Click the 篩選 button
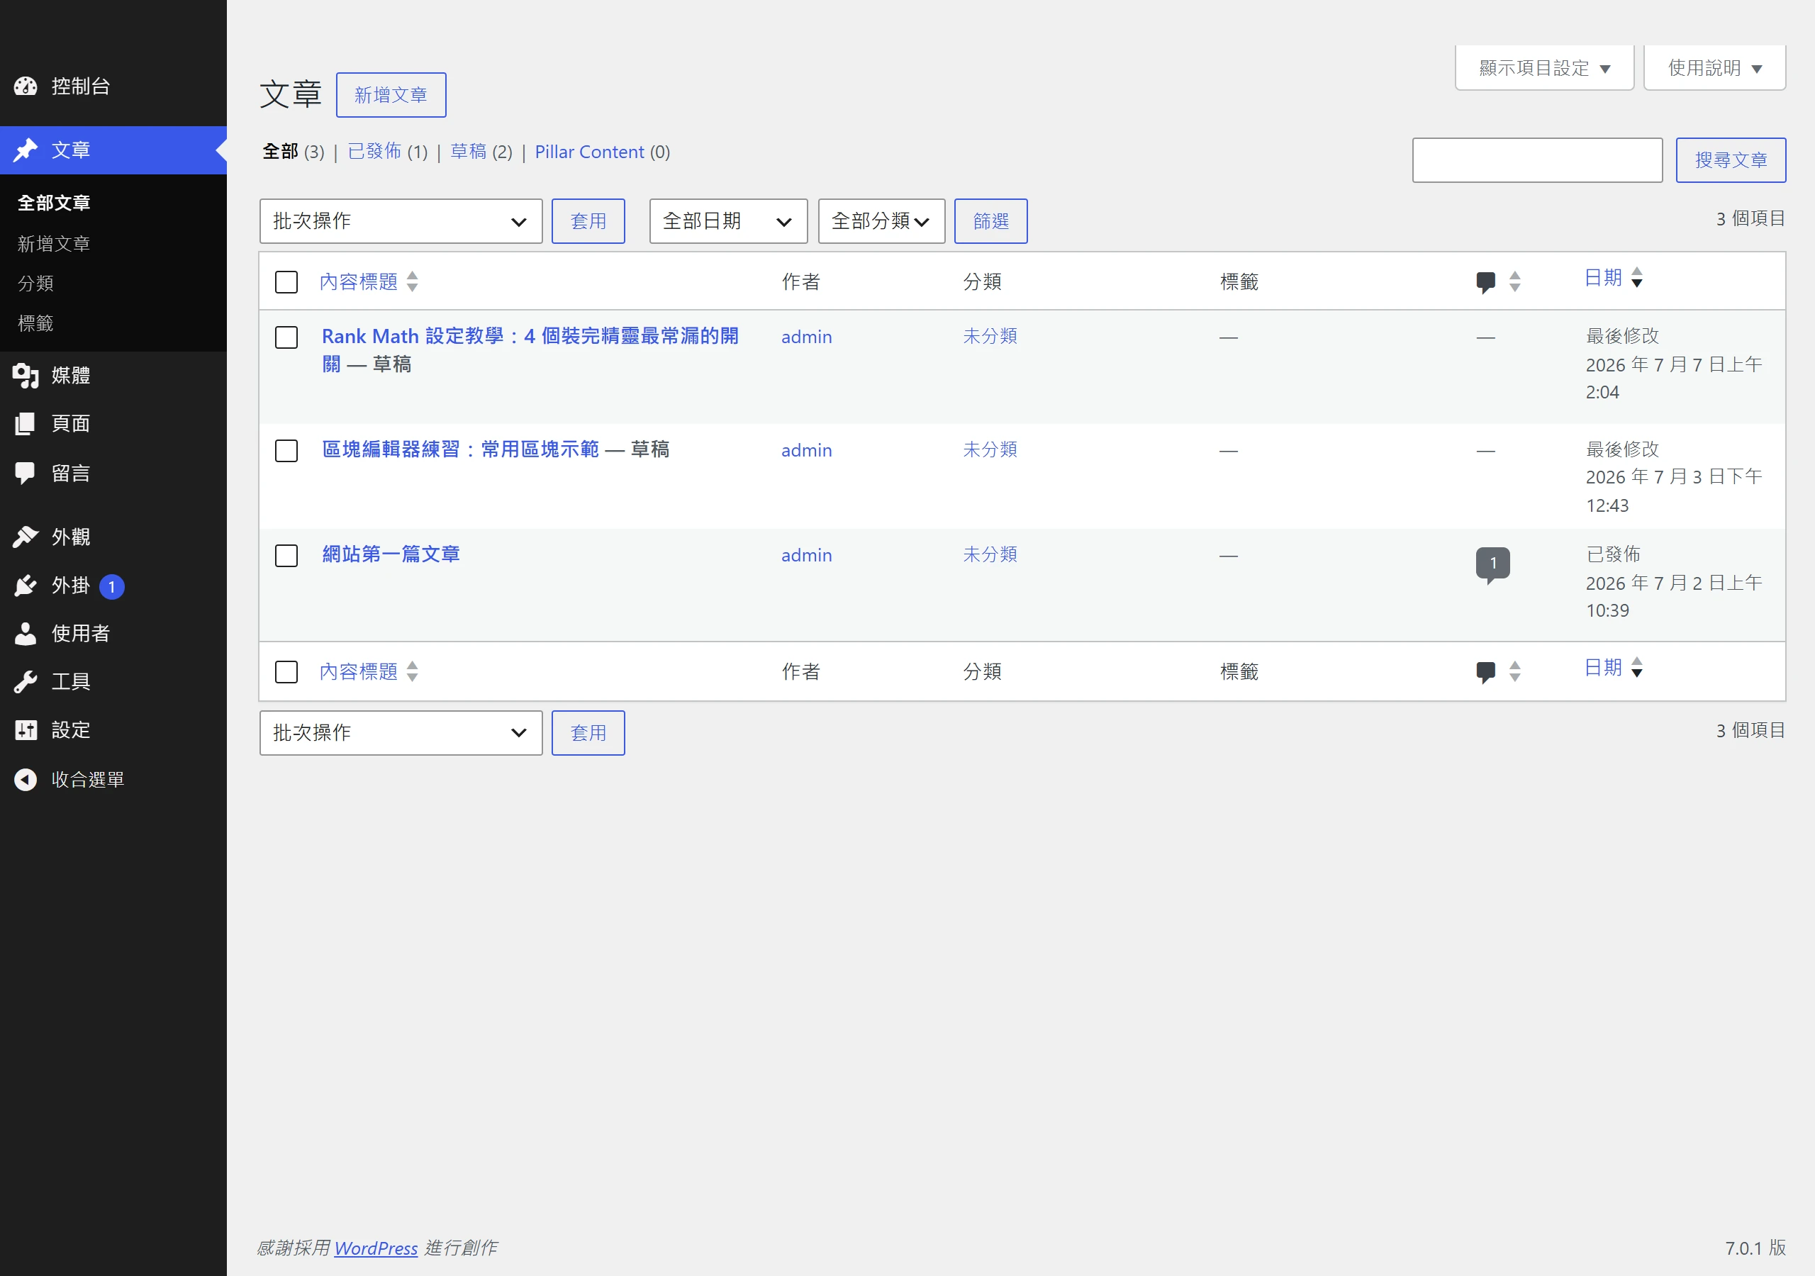This screenshot has height=1276, width=1815. (x=990, y=221)
